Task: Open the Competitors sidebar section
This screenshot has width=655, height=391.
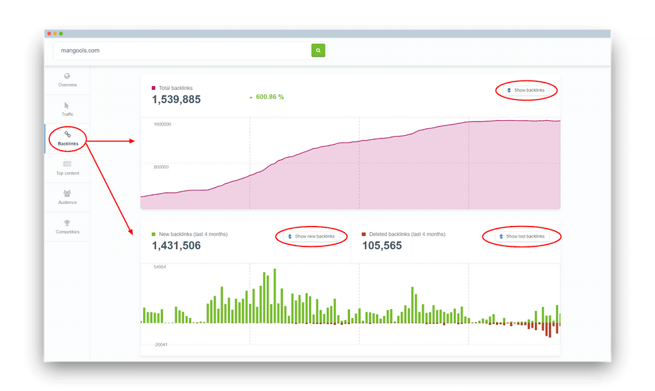Action: point(68,227)
